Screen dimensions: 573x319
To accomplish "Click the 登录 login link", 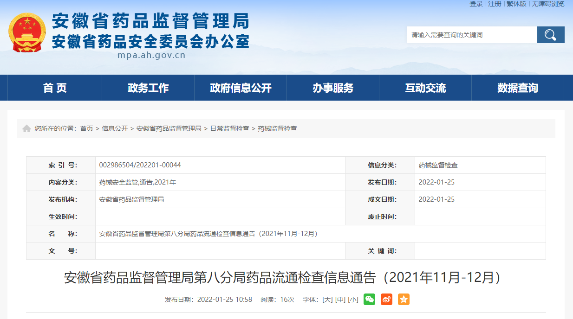I will coord(476,4).
